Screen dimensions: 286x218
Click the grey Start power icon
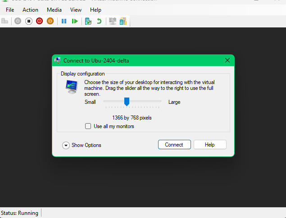pos(18,21)
